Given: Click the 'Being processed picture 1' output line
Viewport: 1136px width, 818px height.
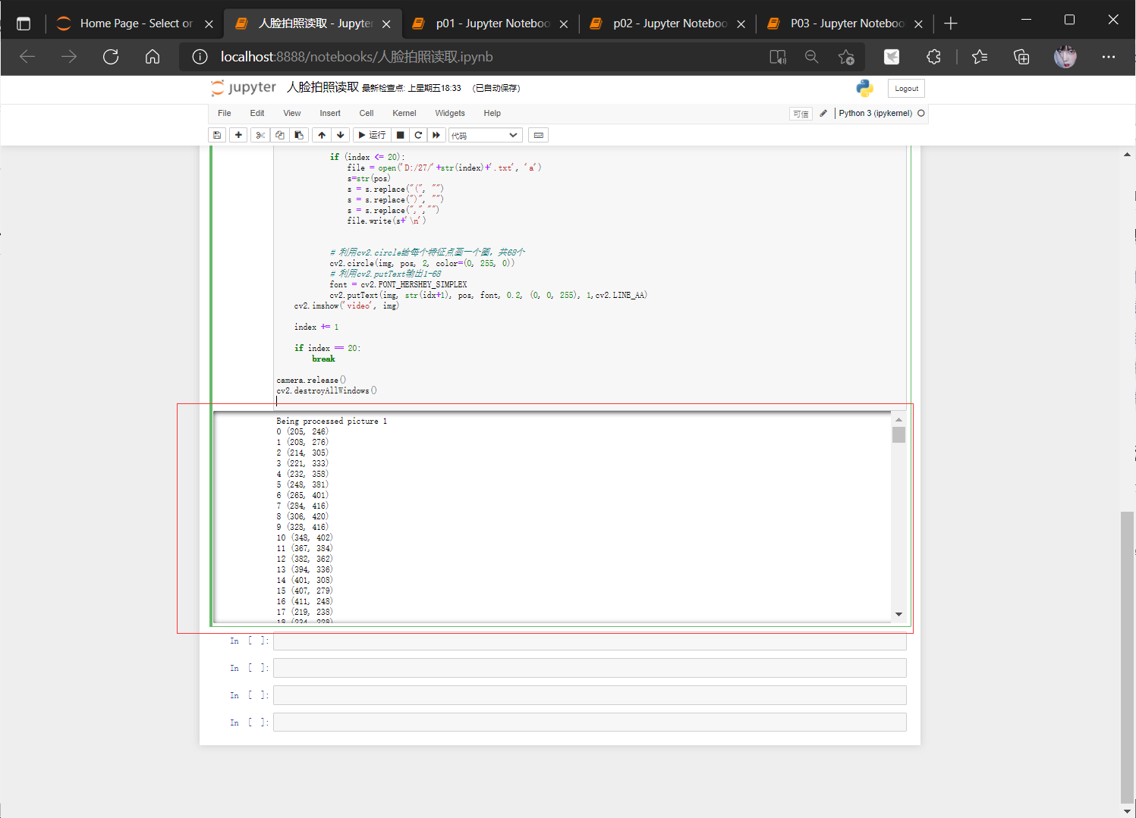Looking at the screenshot, I should [332, 421].
